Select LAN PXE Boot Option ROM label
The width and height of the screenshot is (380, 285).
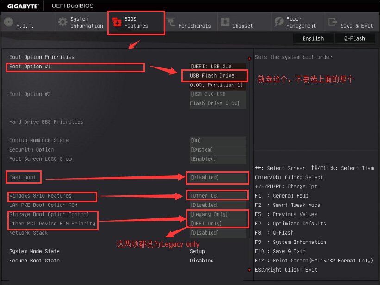(x=44, y=205)
